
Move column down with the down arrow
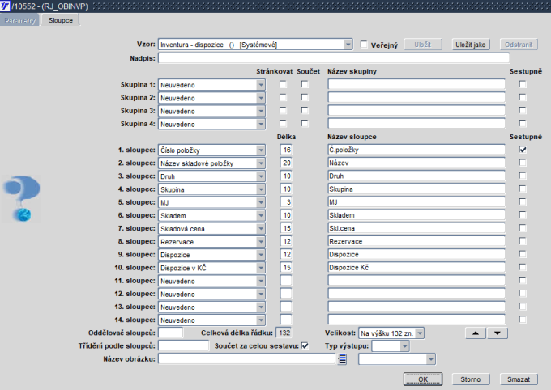coord(498,333)
